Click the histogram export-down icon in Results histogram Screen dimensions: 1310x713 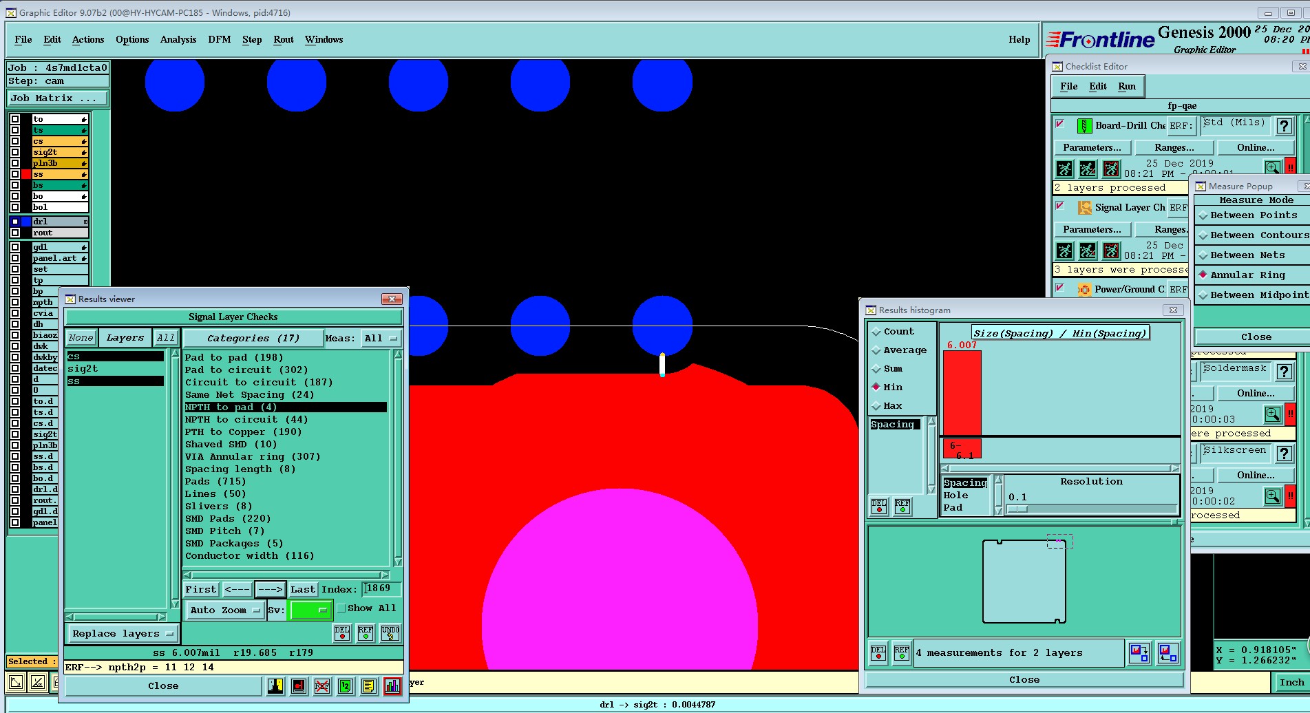coord(1139,652)
